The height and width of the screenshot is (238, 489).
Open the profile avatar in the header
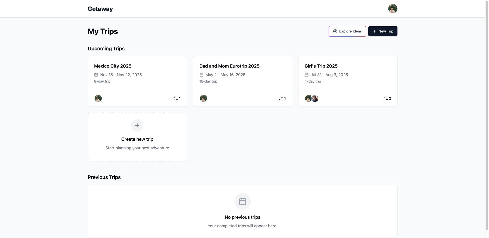[392, 9]
